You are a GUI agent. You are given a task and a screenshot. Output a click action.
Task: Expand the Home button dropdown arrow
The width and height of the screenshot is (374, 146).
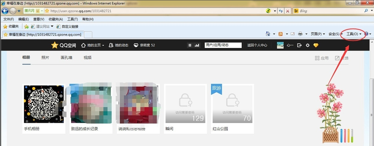coord(274,34)
